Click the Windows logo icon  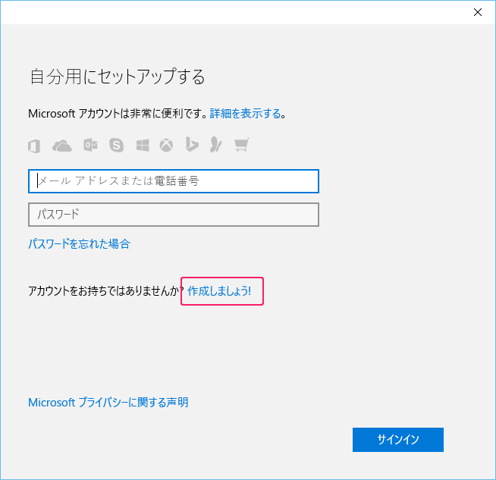point(143,146)
